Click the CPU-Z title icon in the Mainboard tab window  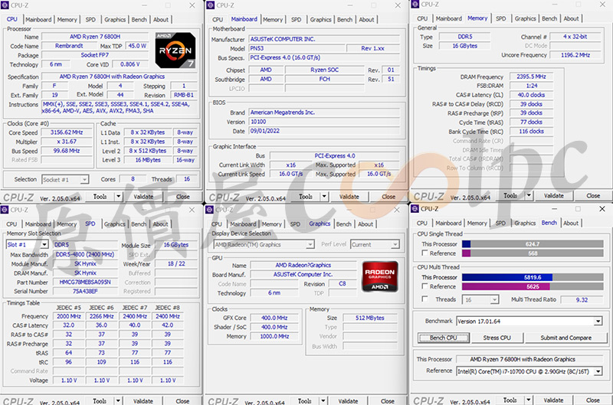point(210,5)
